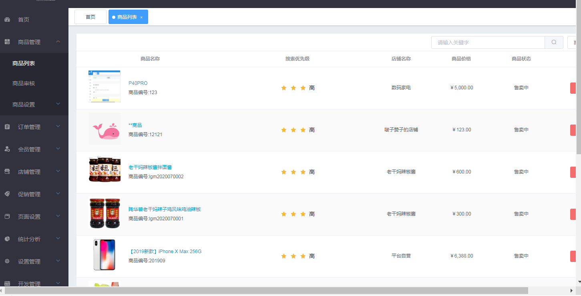Click the 会员管理 user icon
Viewport: 581px width, 296px height.
[7, 149]
